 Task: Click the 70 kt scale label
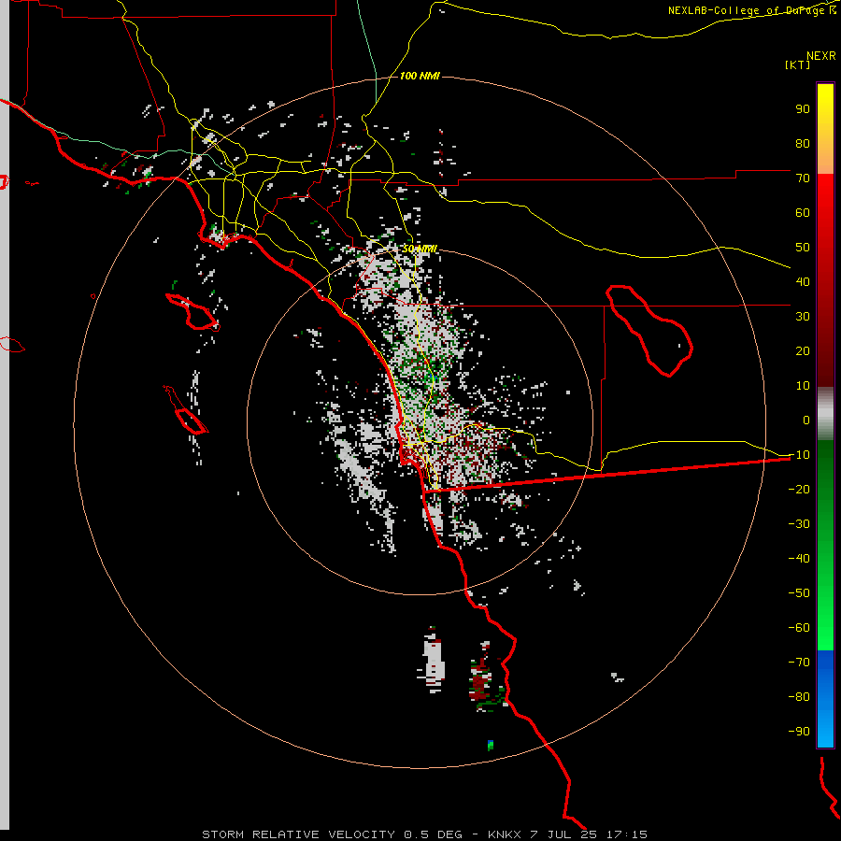click(803, 178)
